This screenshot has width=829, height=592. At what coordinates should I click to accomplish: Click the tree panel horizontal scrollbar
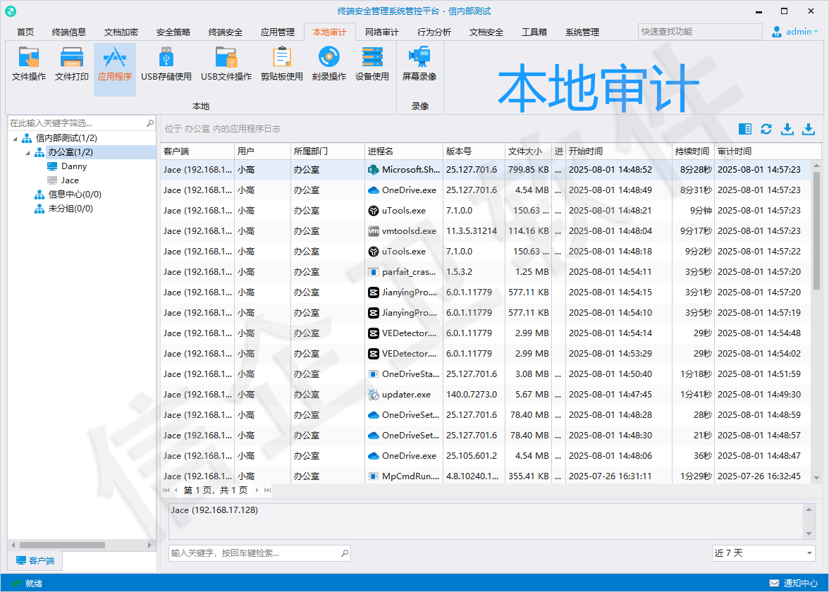tap(62, 545)
